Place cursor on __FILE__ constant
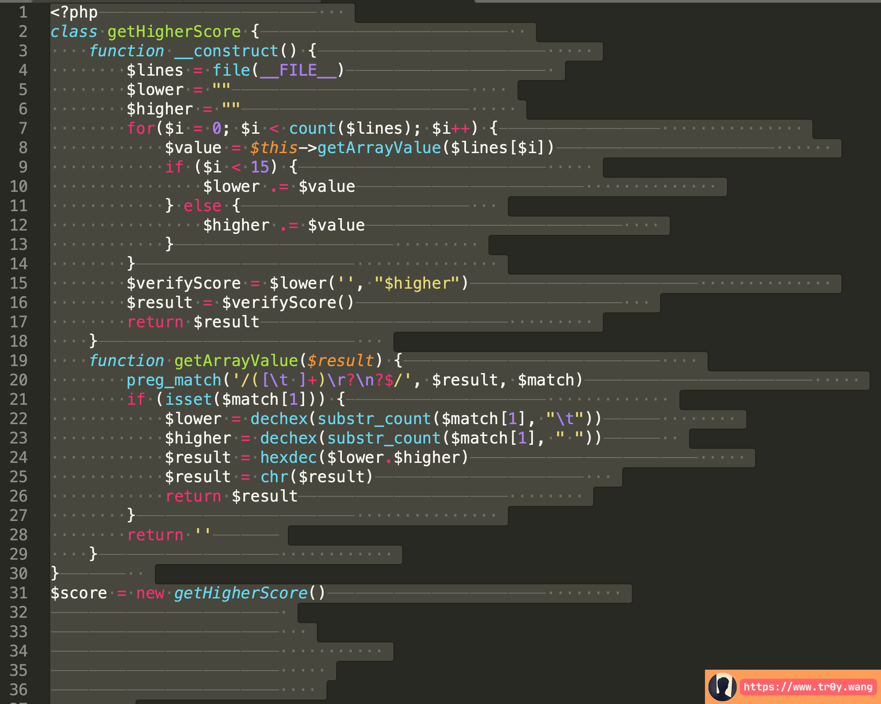The width and height of the screenshot is (881, 704). click(x=298, y=70)
